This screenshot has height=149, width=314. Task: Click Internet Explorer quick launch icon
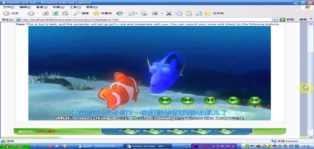[37, 146]
